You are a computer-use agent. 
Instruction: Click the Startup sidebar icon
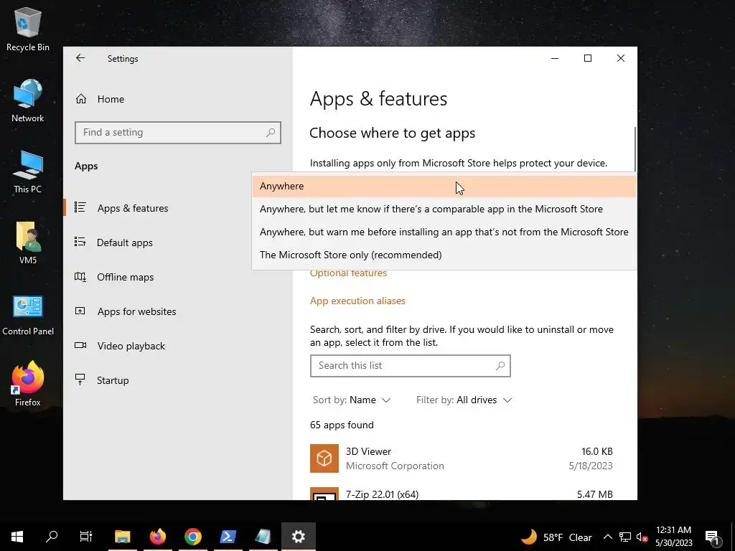click(80, 380)
